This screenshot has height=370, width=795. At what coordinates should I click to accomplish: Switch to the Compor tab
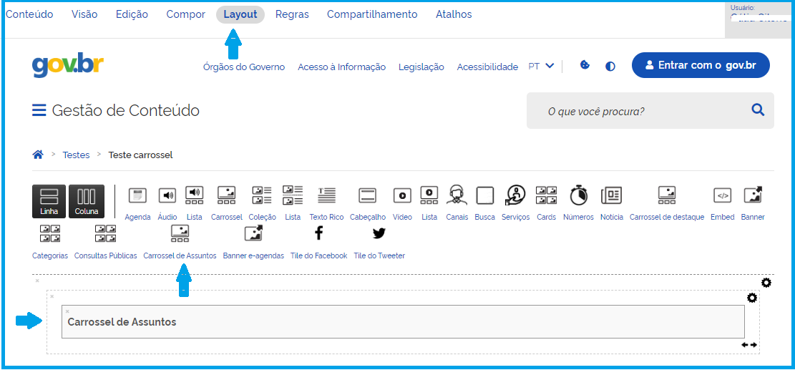tap(185, 15)
